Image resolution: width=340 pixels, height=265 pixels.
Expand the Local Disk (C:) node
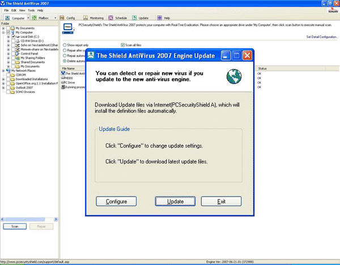pos(8,37)
